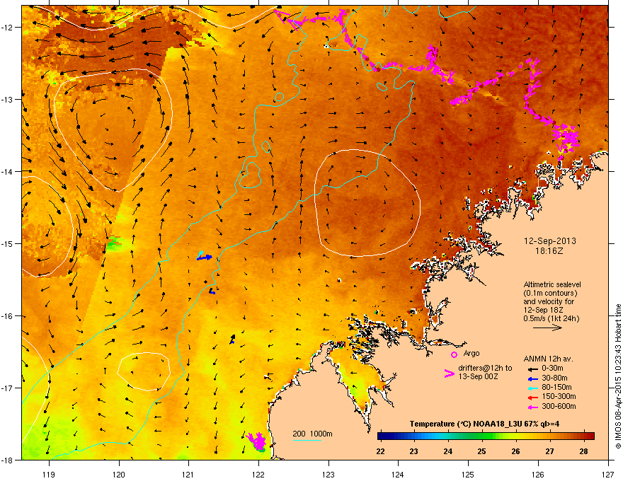Click the blue current-meter arrow near 121E 15S
Viewport: 623px width, 481px height.
pos(205,257)
